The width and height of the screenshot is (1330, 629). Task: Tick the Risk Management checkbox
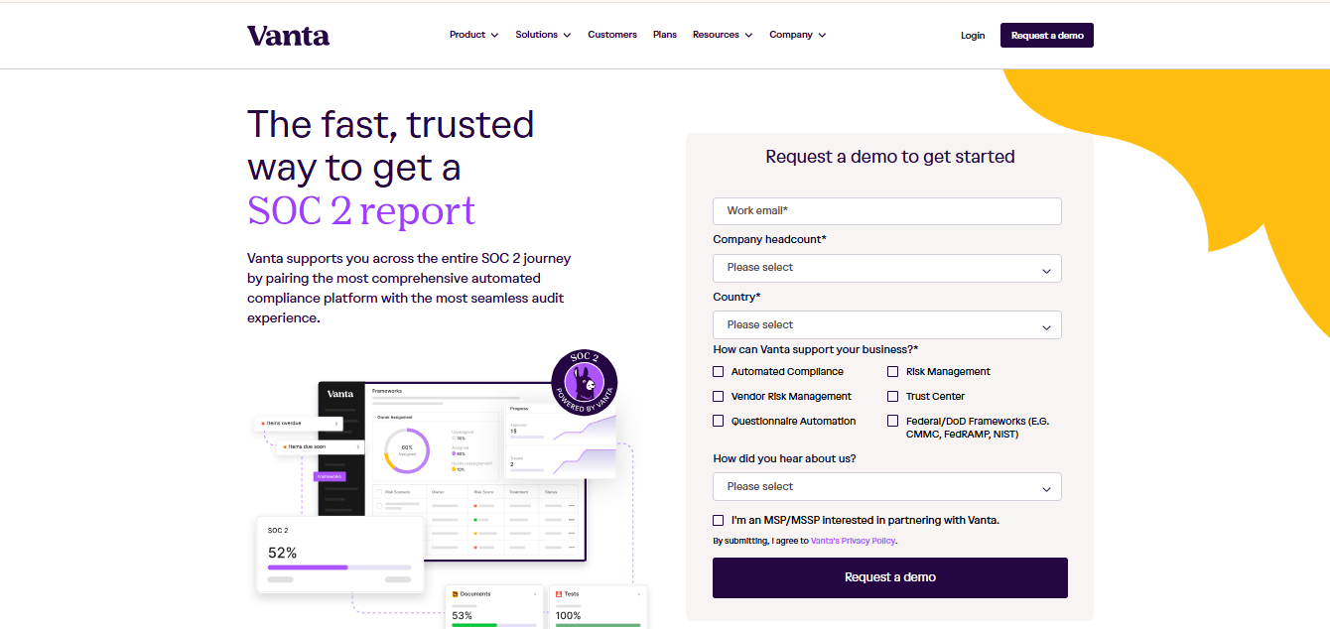(893, 372)
